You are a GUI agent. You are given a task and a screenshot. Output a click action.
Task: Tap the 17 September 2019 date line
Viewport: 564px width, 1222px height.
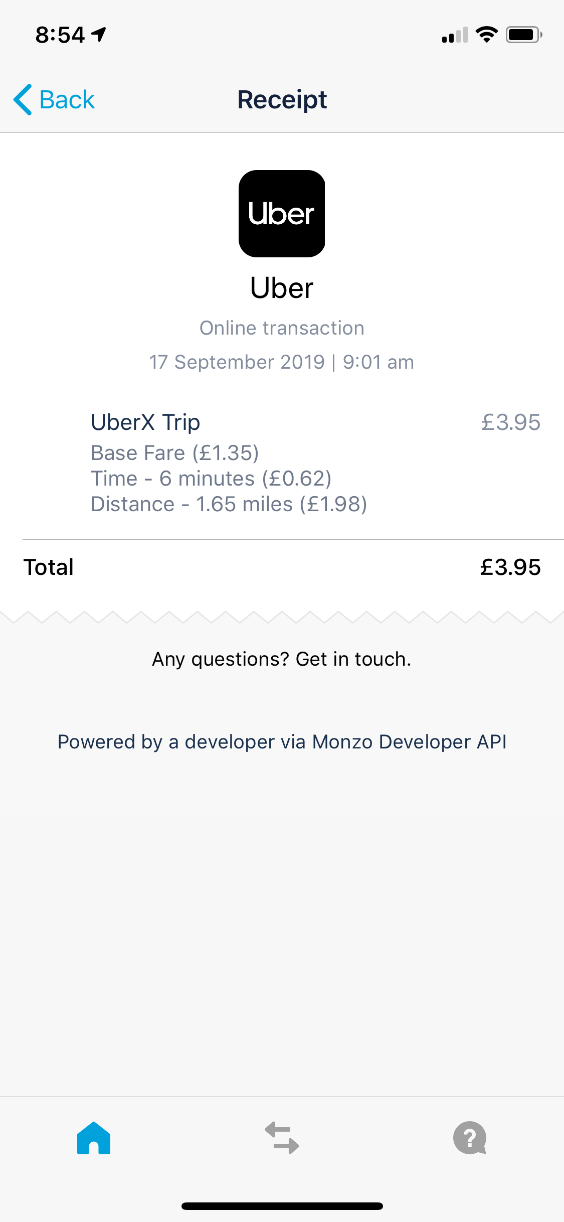[x=282, y=362]
